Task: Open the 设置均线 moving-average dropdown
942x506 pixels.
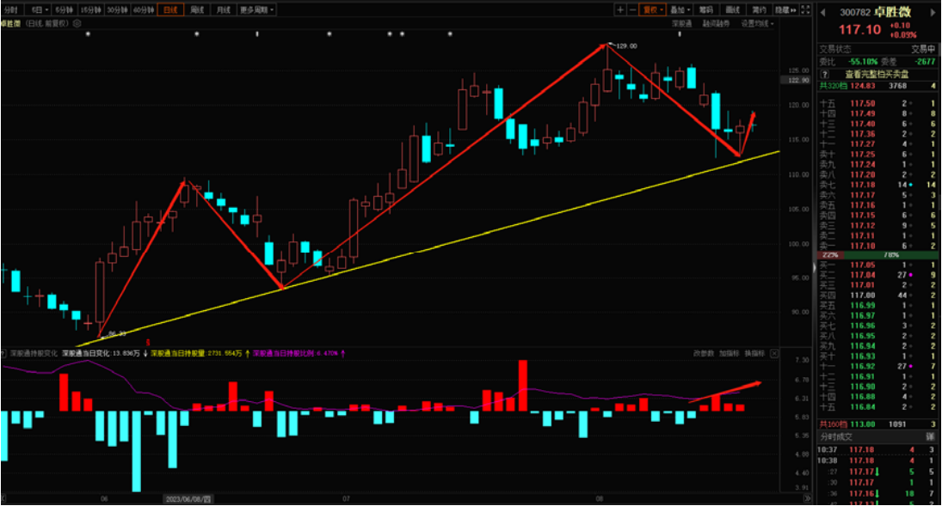Action: tap(757, 23)
